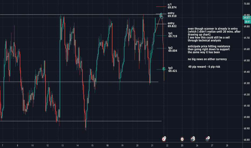Open the event marker with badge 4

(207, 139)
